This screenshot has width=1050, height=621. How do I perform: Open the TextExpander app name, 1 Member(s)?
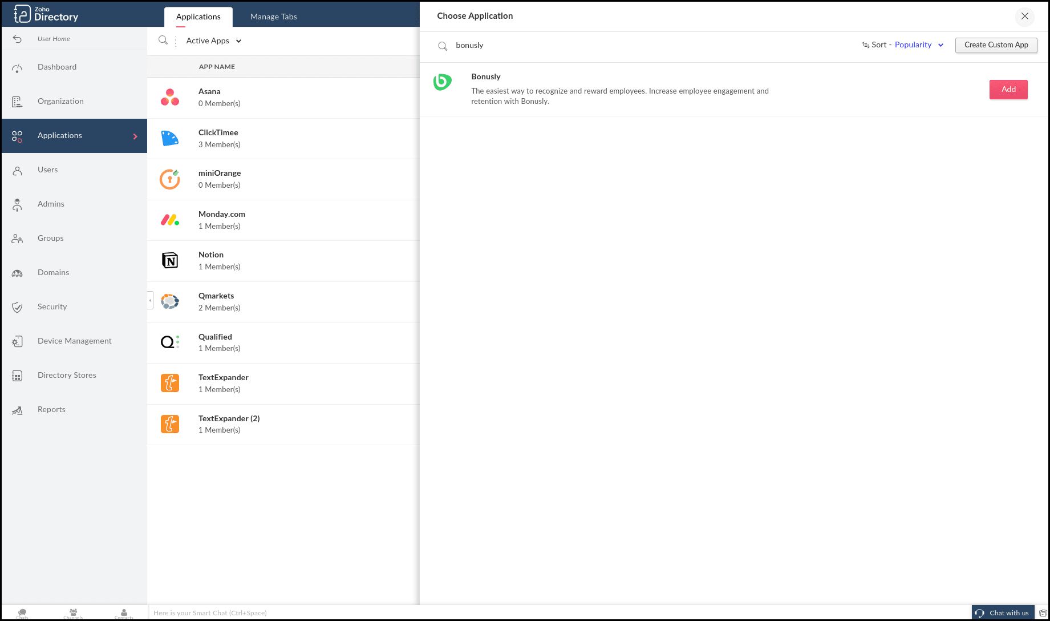coord(224,377)
